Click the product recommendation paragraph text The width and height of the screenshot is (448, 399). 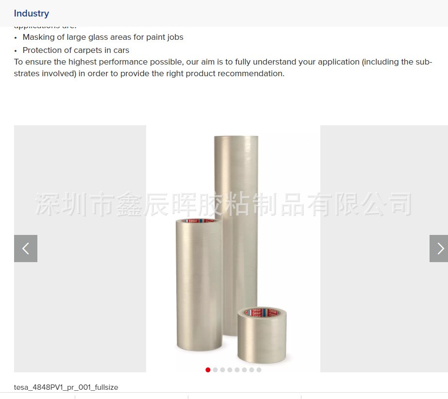coord(223,68)
